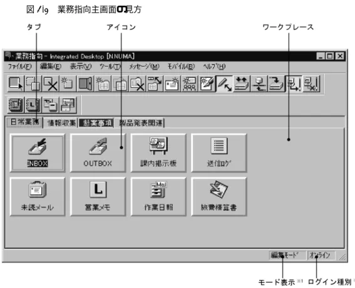Open the OUTBOX workplace icon

click(98, 152)
